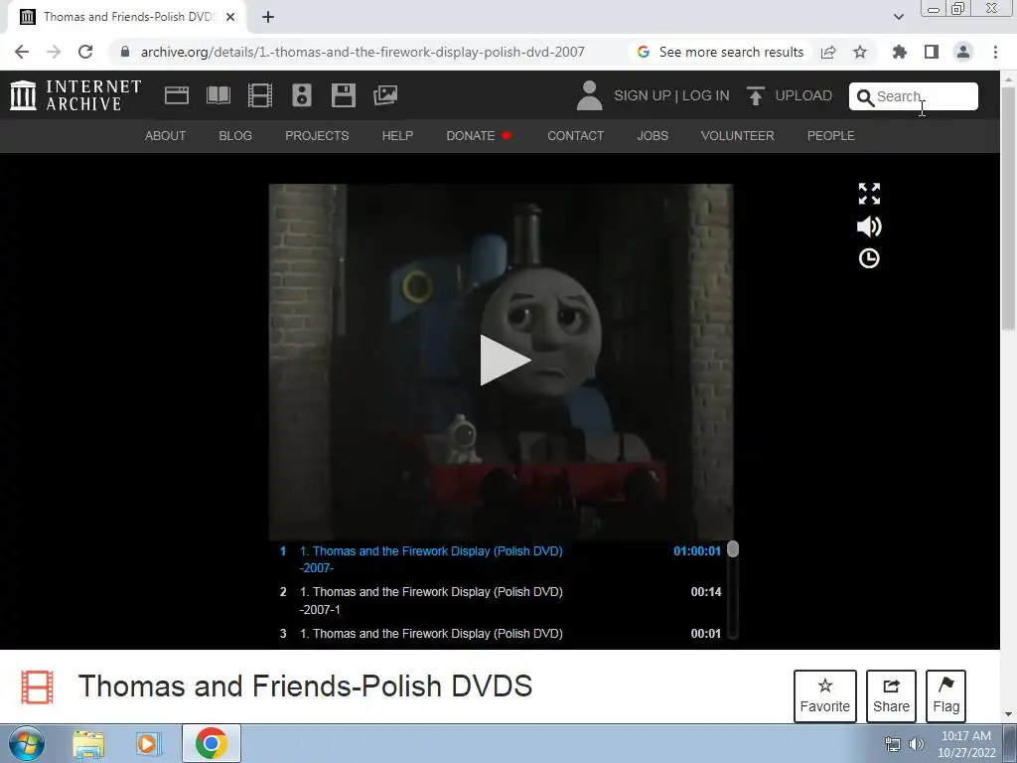Screen dimensions: 1017x763
Task: Open Chrome profile avatar
Action: tap(963, 52)
